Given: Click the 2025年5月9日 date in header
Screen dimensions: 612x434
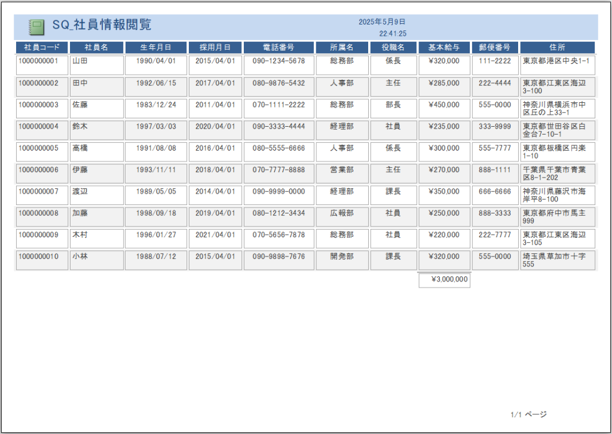Looking at the screenshot, I should point(382,22).
